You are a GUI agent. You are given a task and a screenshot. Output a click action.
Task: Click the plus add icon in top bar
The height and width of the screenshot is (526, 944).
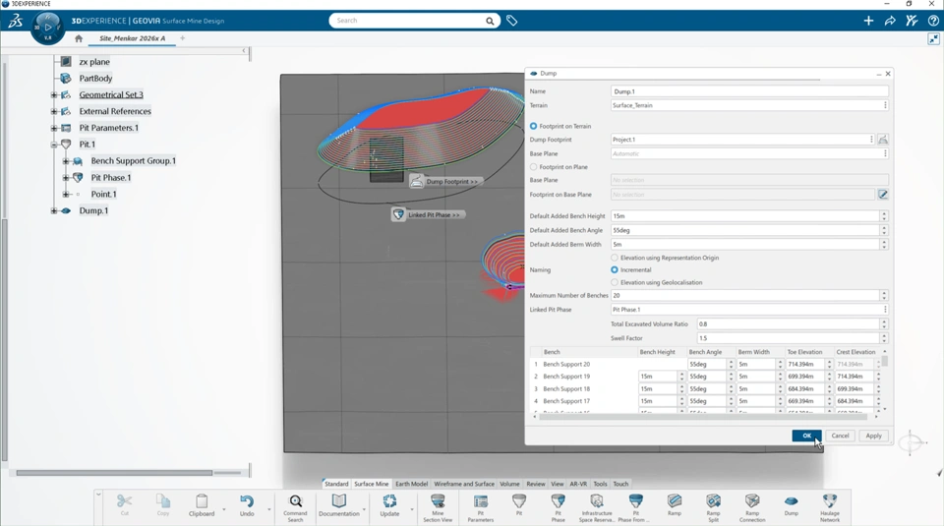pyautogui.click(x=868, y=21)
